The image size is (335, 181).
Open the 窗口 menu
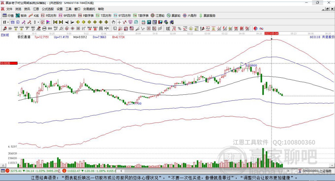(77, 9)
